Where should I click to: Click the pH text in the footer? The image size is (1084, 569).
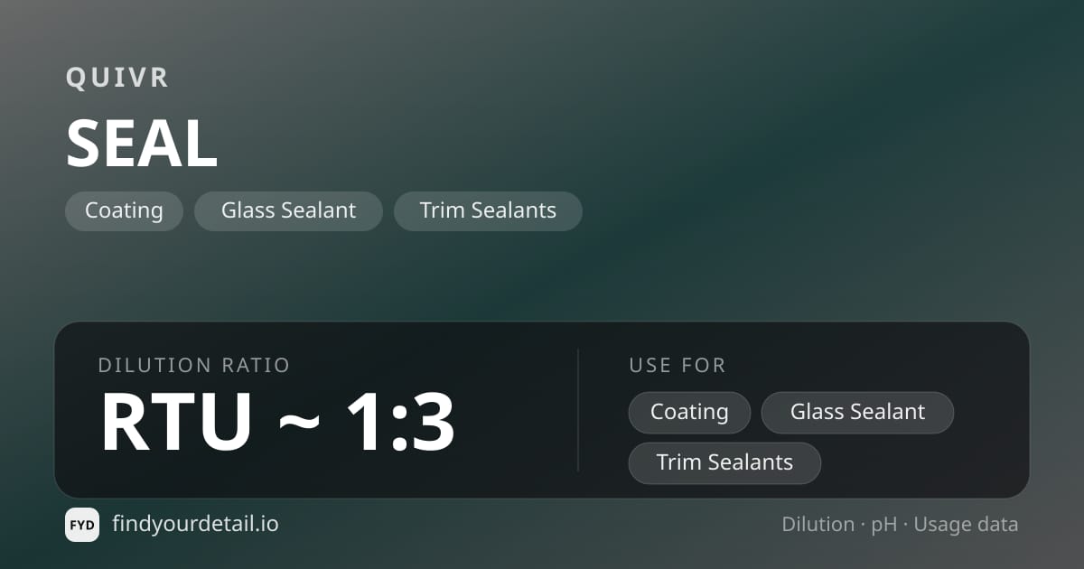point(883,526)
